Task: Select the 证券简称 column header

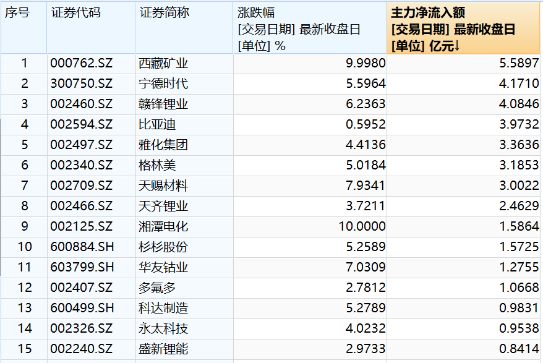Action: pyautogui.click(x=184, y=28)
